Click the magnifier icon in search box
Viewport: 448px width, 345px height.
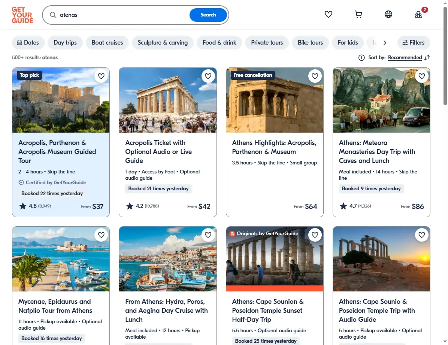coord(53,15)
